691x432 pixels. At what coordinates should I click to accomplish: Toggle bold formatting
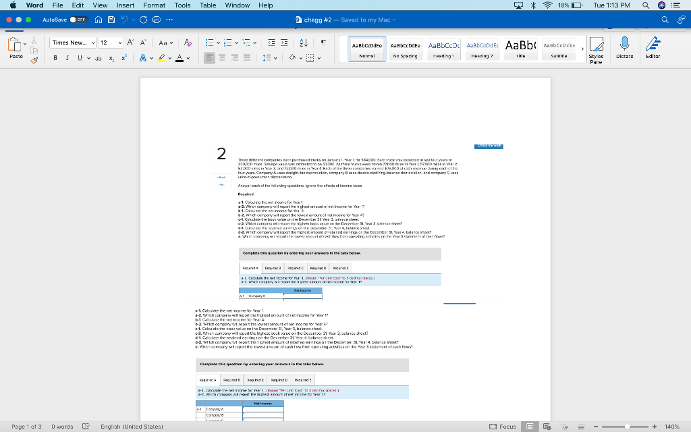pos(55,58)
